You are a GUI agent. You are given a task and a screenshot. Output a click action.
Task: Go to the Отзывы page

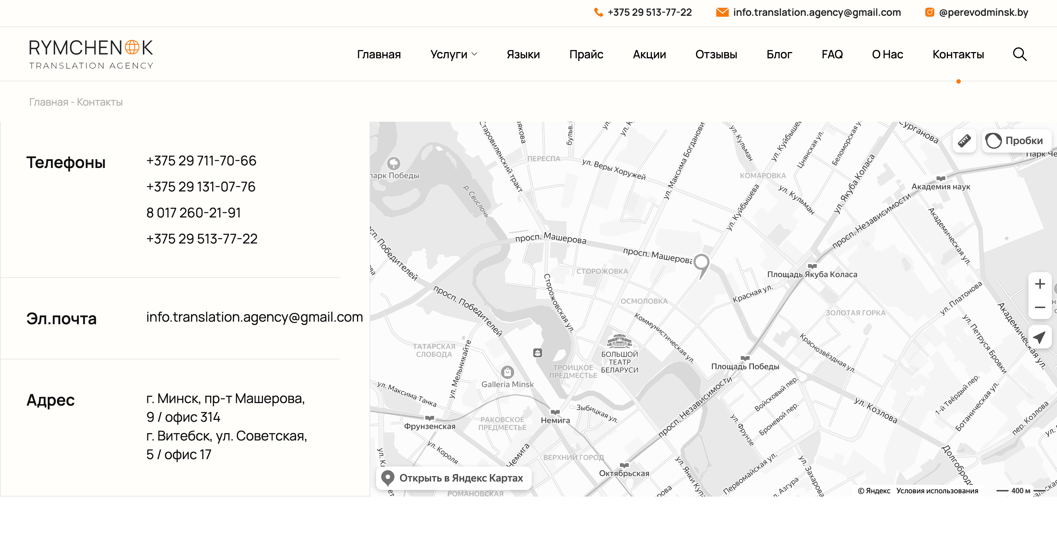716,55
